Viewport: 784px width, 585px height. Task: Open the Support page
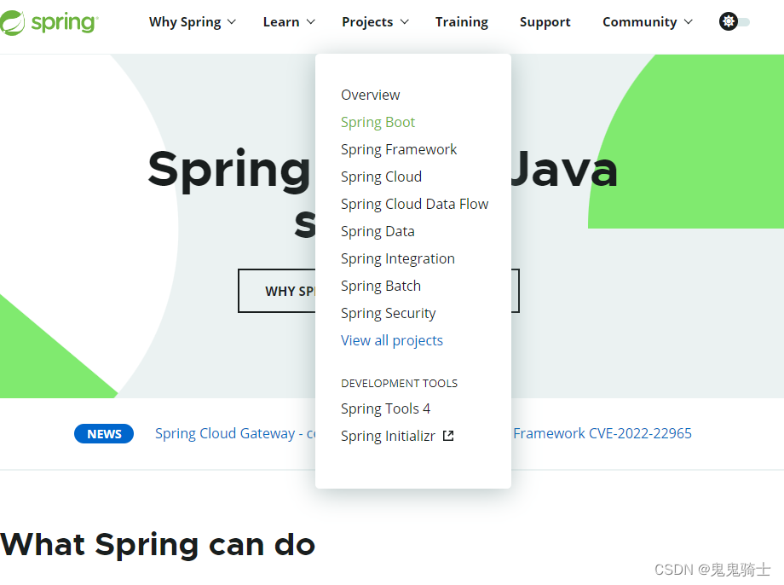(545, 22)
